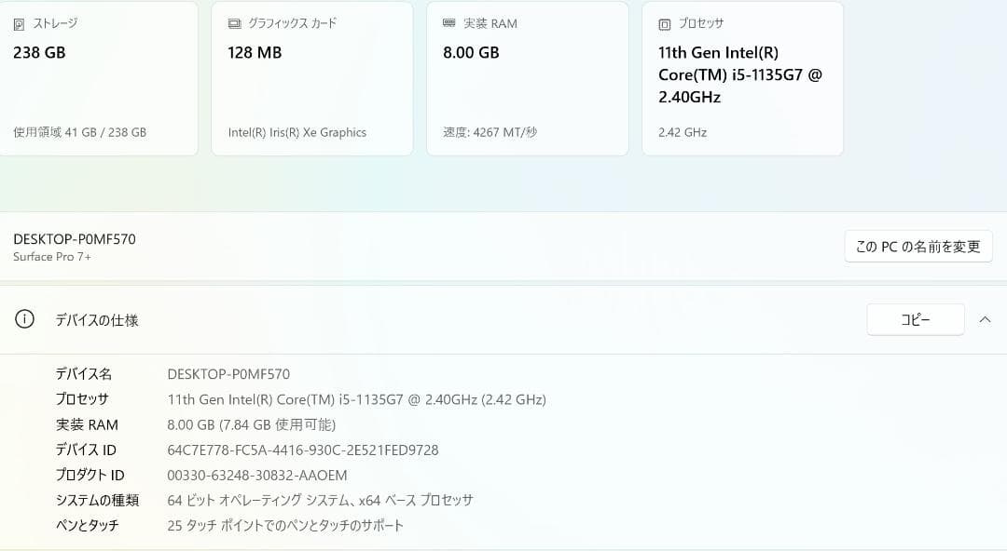Select the i5-1135G7 processor card

point(742,78)
